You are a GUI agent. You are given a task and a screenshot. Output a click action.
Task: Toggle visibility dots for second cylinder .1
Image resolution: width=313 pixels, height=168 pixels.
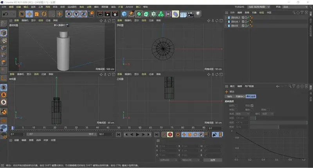246,22
